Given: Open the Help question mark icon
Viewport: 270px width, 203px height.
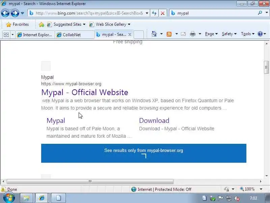Looking at the screenshot, I should 260,34.
